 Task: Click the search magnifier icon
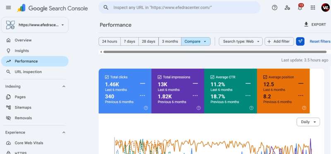106,8
